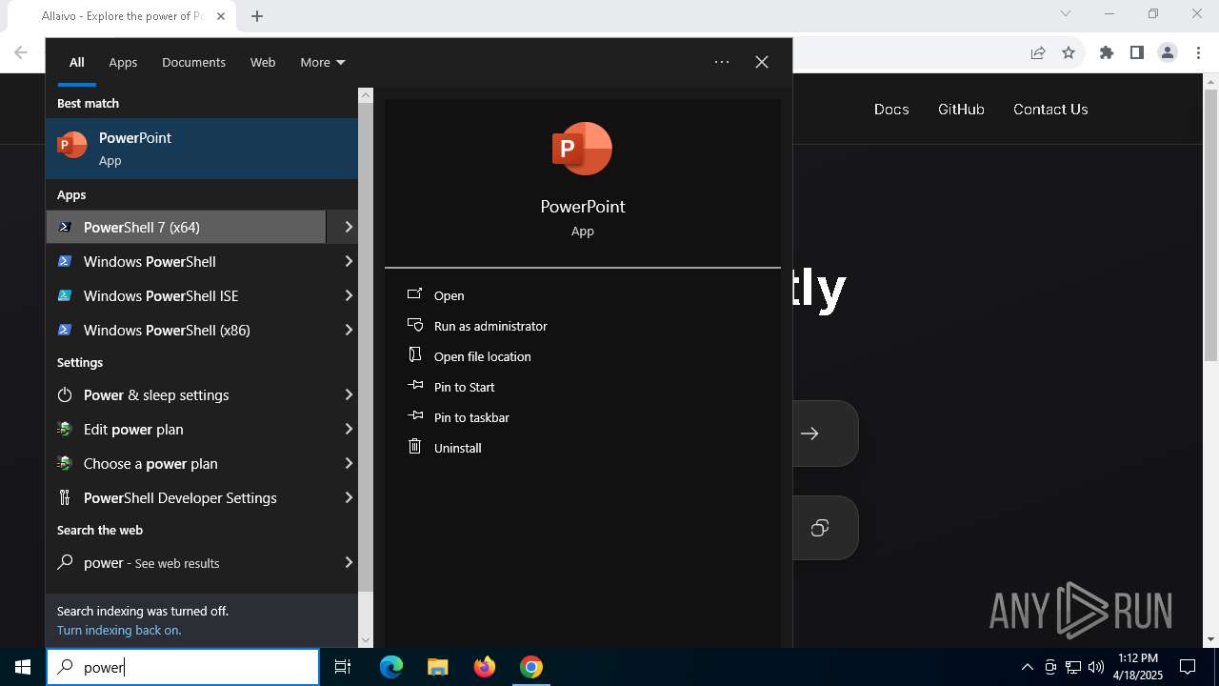Click PowerShell Developer Settings icon
Screen dimensions: 1219x686
click(65, 497)
